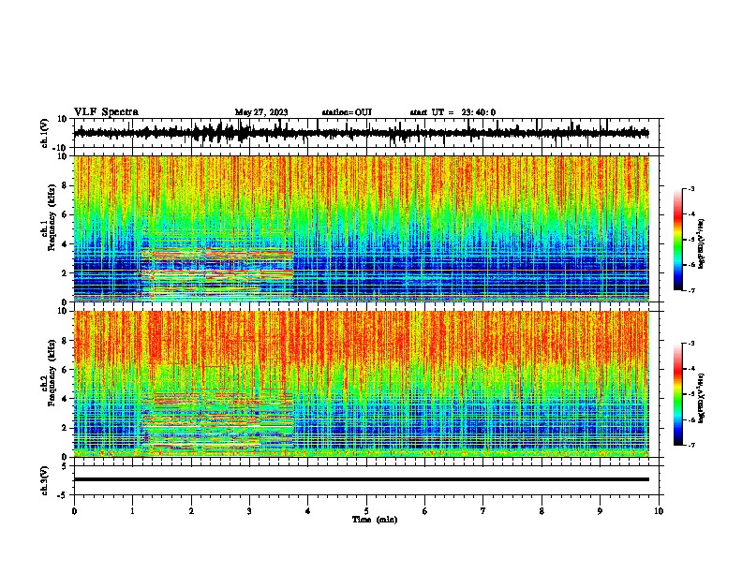
Task: Click the "-7" label on ch.1 color bar
Action: pyautogui.click(x=690, y=290)
